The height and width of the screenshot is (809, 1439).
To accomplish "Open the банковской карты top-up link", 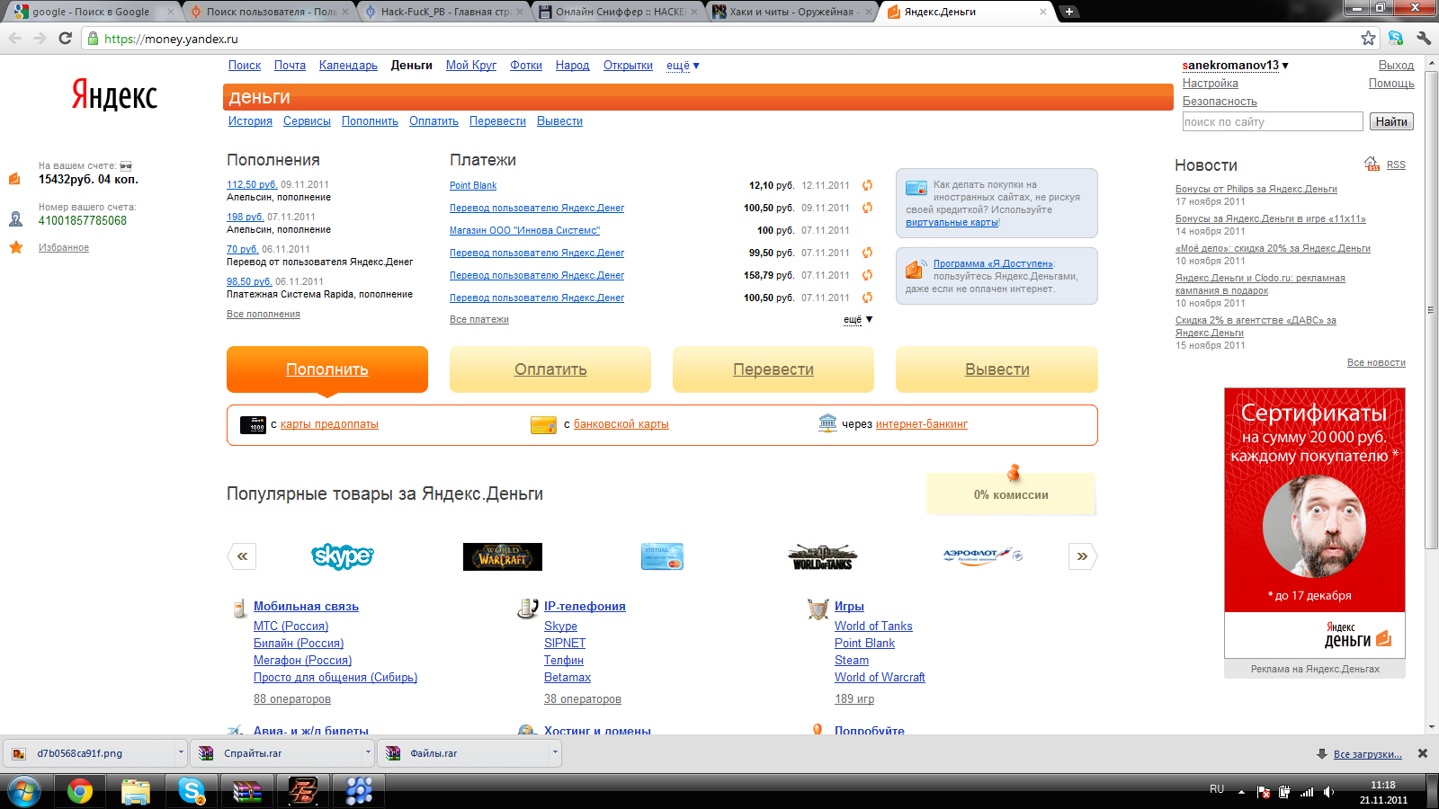I will click(621, 424).
